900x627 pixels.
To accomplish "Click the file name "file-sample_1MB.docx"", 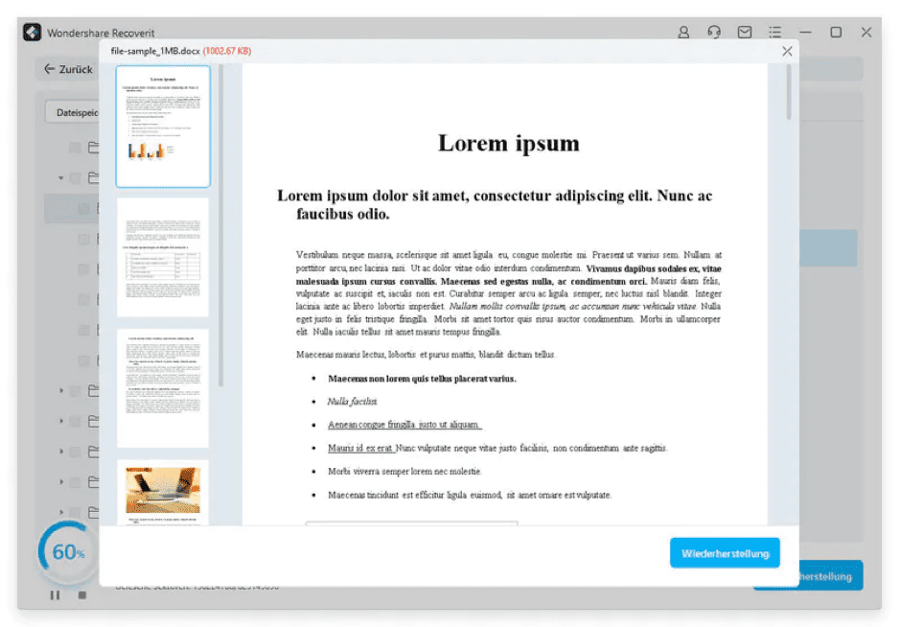I will tap(155, 51).
